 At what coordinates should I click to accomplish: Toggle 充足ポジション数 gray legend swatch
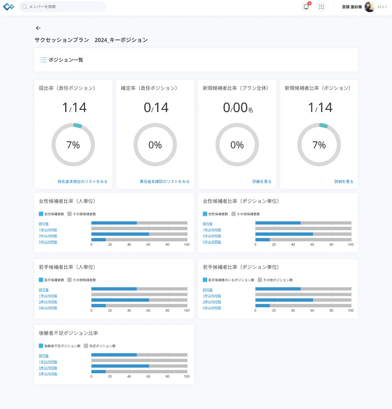[x=86, y=346]
